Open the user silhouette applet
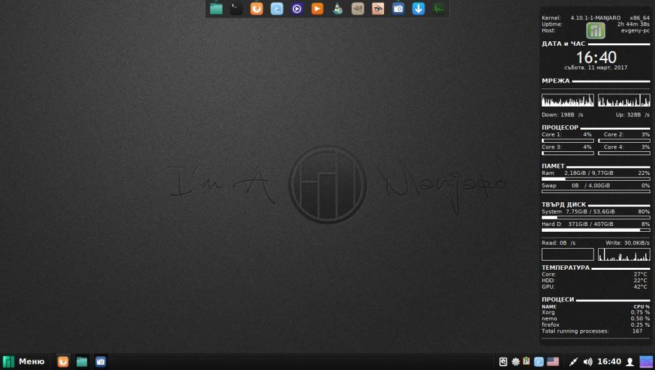655x370 pixels. click(630, 361)
